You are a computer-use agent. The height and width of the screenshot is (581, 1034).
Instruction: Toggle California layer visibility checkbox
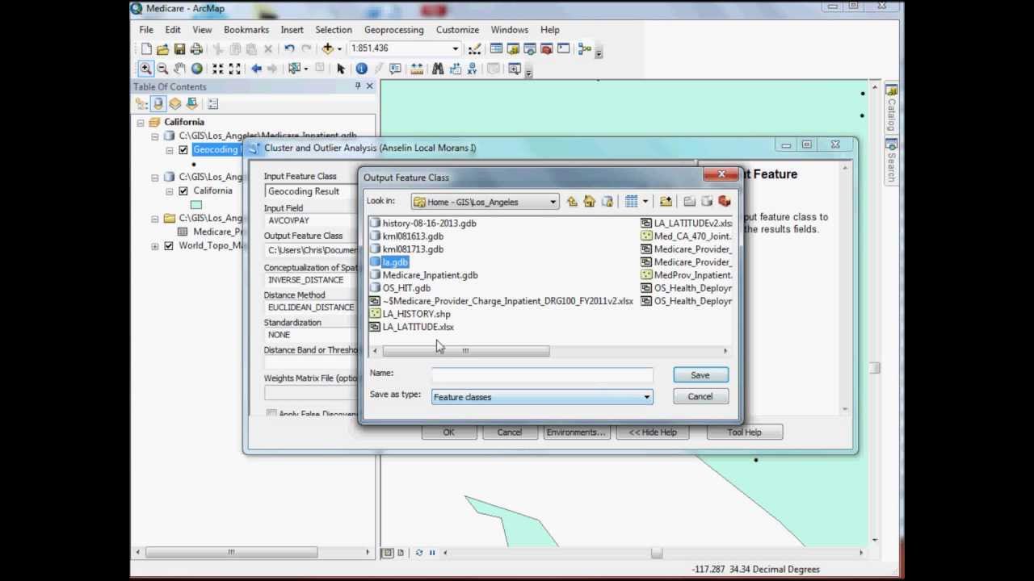click(x=183, y=191)
